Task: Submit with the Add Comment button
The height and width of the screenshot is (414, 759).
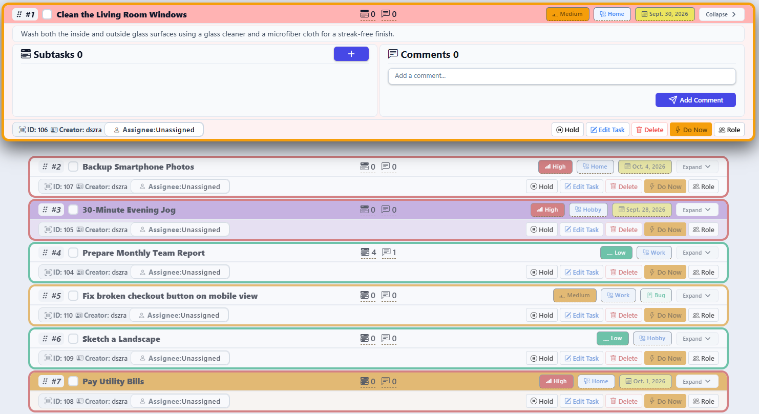Action: point(695,100)
